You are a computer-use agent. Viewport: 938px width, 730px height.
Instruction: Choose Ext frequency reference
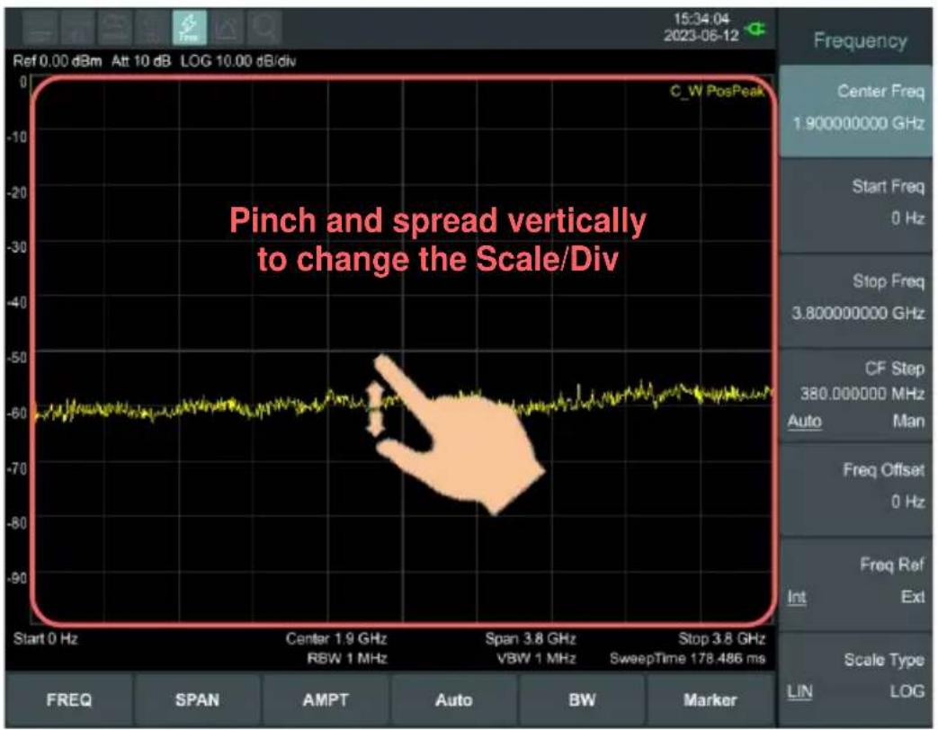tap(913, 597)
